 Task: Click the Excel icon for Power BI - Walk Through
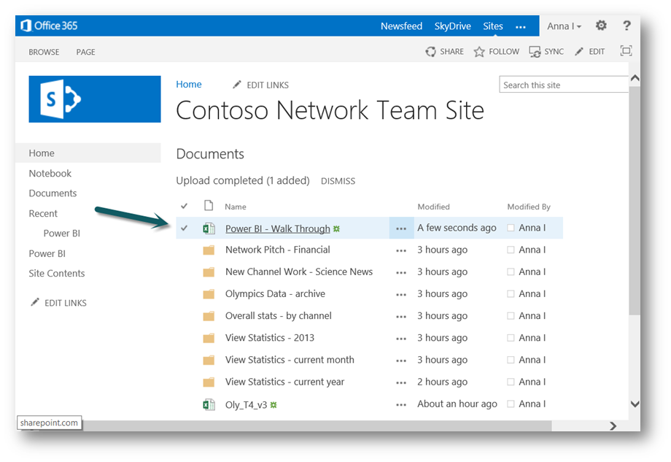coord(209,228)
